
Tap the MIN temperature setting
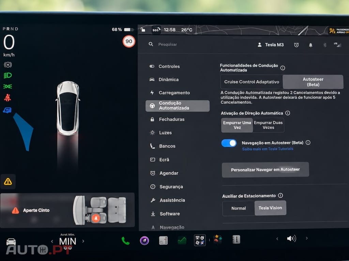pyautogui.click(x=68, y=241)
